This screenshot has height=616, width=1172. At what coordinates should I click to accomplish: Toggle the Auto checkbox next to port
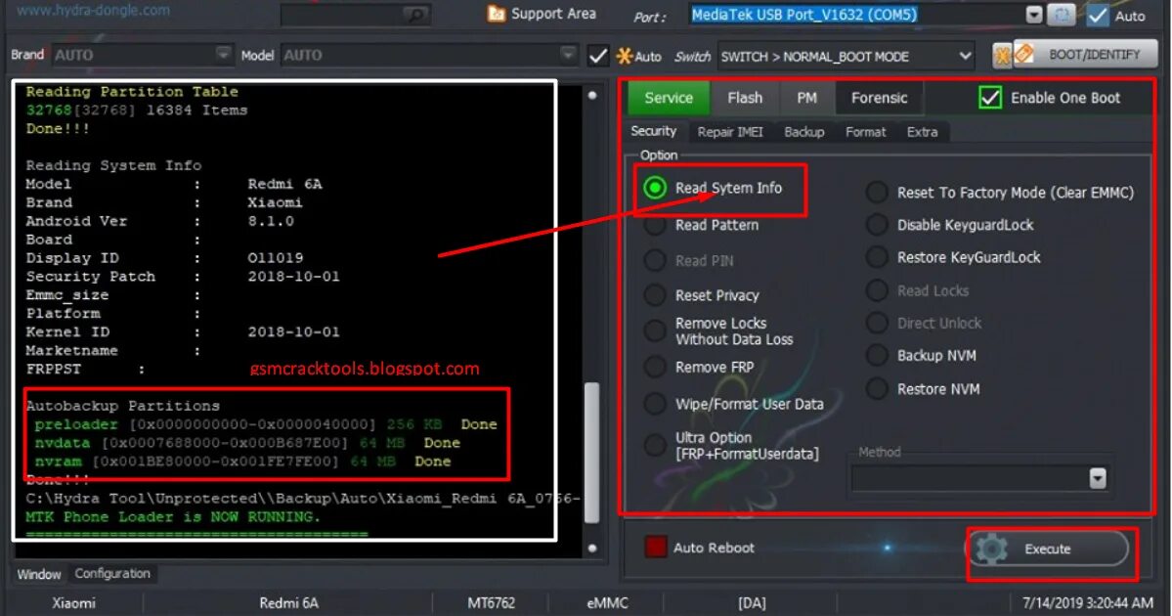tap(1098, 15)
